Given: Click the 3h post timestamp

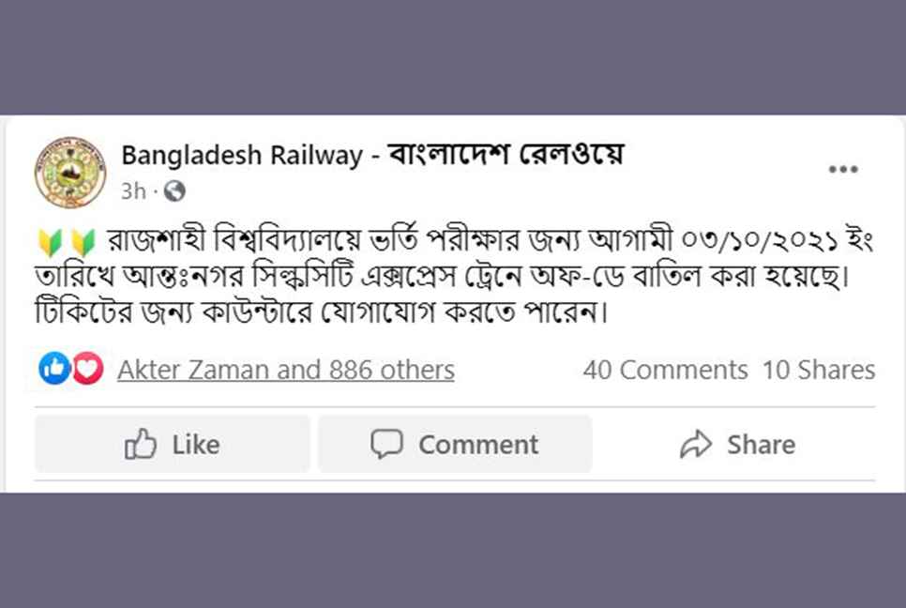Looking at the screenshot, I should pyautogui.click(x=133, y=190).
